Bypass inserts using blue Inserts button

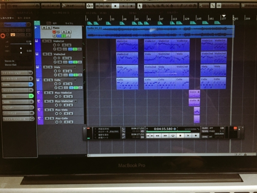point(31,84)
